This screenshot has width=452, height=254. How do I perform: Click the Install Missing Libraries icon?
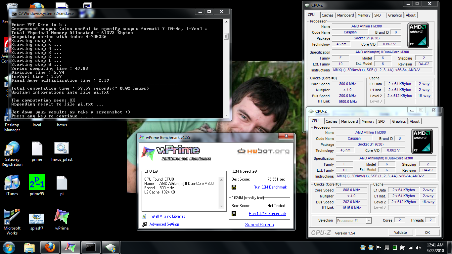tap(144, 217)
